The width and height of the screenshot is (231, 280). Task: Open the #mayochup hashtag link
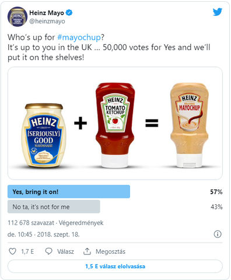pos(79,37)
